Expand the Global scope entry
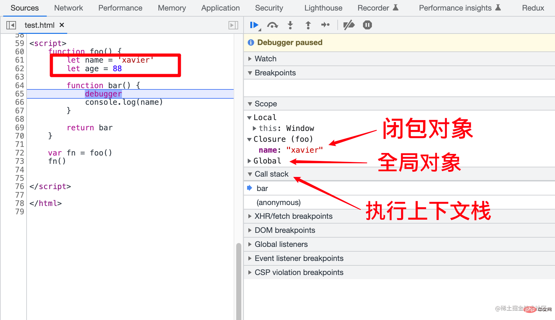This screenshot has width=555, height=320. (250, 161)
